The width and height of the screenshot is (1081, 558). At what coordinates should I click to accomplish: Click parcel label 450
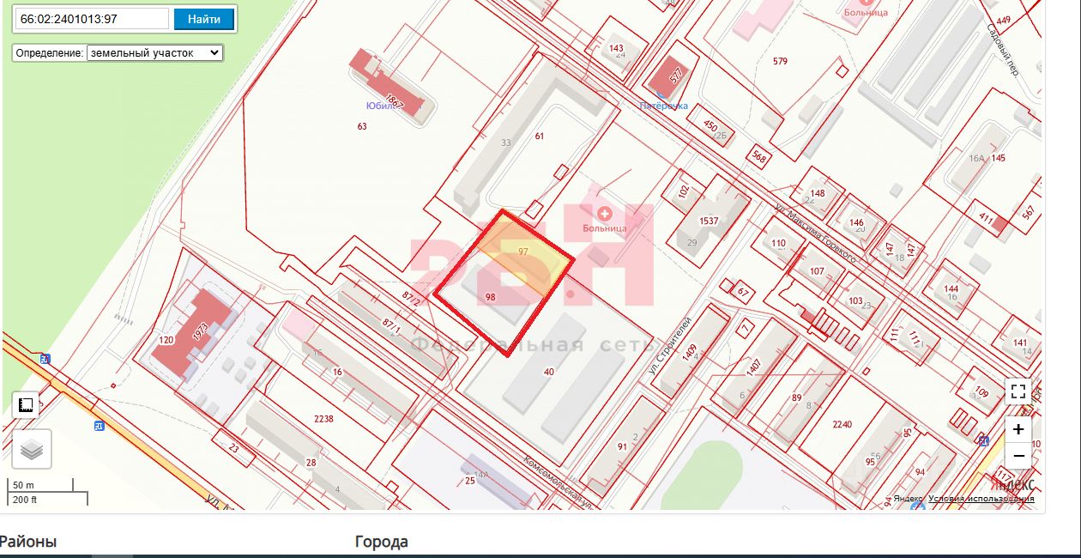point(710,126)
